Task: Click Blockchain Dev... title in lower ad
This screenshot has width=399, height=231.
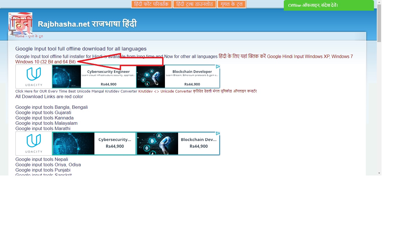Action: pyautogui.click(x=198, y=140)
